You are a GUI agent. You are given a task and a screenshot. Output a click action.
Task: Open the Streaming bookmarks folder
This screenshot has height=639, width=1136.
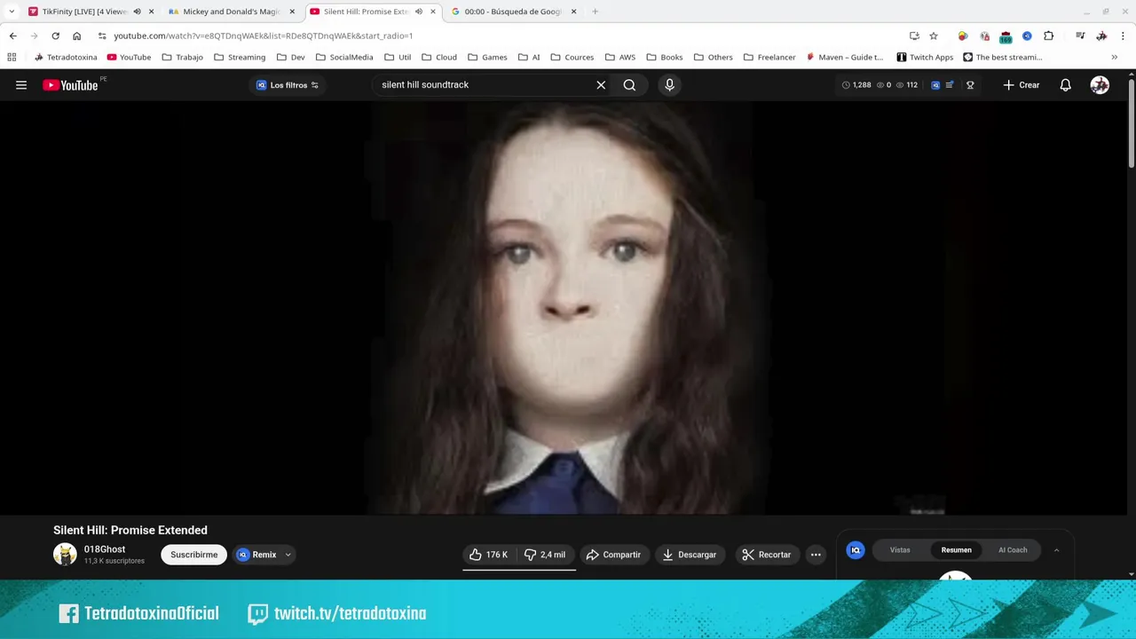pos(239,57)
